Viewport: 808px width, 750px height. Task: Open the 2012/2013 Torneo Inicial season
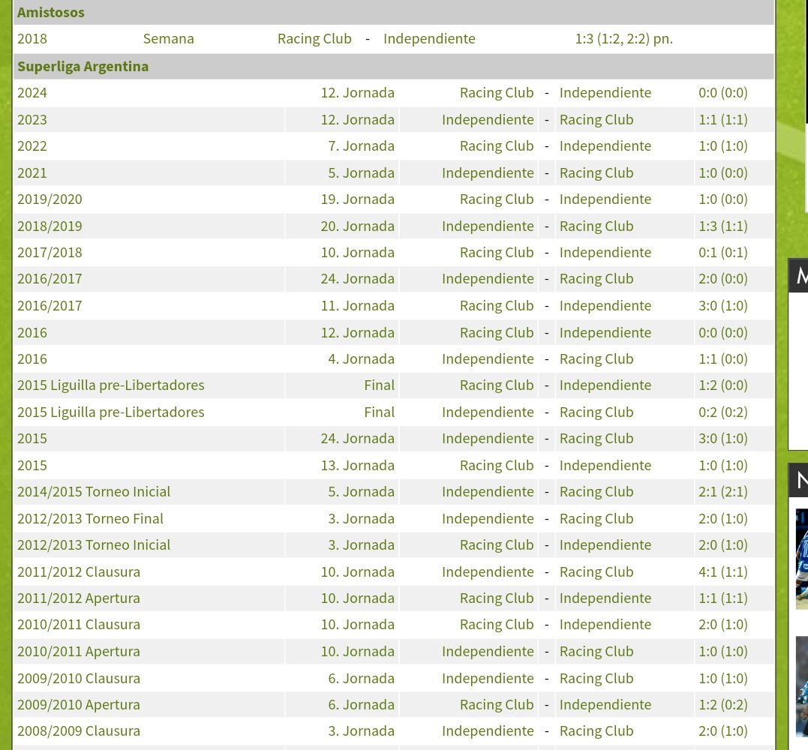coord(94,544)
